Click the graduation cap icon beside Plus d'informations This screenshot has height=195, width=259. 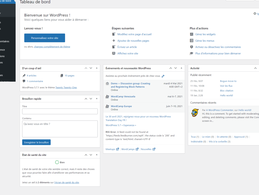click(x=192, y=54)
